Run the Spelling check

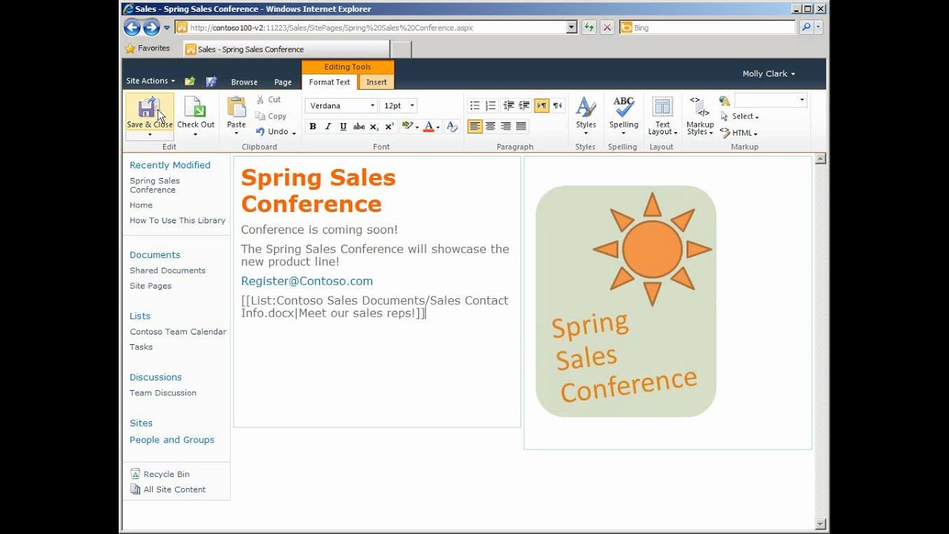pyautogui.click(x=624, y=115)
